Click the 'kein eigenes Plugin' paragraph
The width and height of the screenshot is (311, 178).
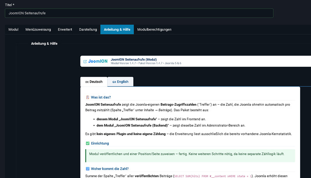(189, 134)
